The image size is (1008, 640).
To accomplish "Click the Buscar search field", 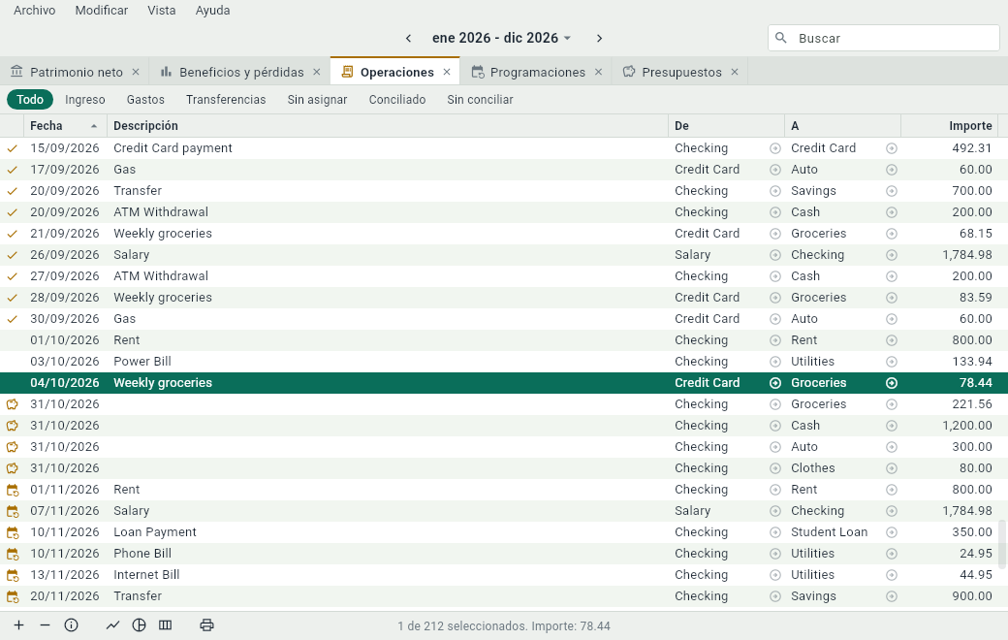I will (883, 38).
